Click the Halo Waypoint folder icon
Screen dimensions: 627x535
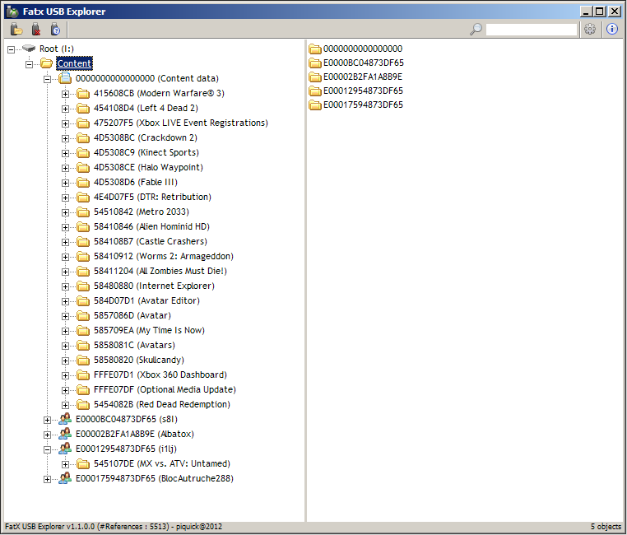pos(83,168)
